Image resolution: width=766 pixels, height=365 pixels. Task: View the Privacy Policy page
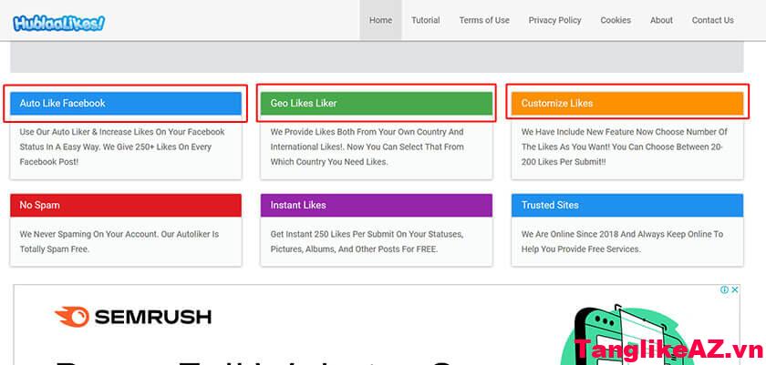pyautogui.click(x=554, y=20)
